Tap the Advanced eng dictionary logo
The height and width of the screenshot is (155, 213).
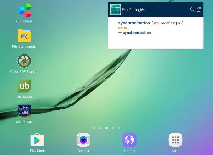click(x=115, y=10)
